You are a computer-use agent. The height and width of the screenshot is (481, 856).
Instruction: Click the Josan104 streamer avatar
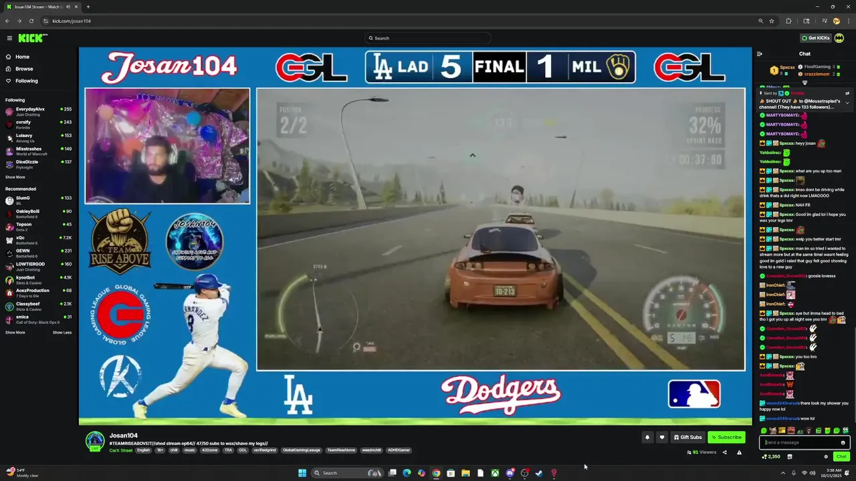point(95,440)
